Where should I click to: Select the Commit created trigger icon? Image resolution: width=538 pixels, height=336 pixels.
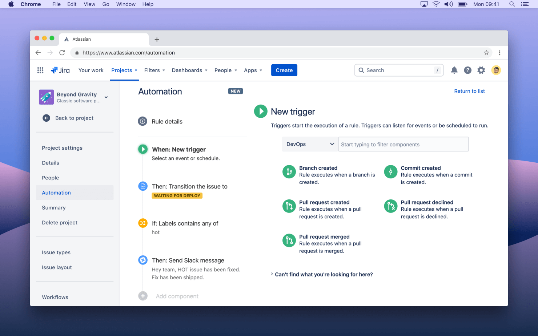[x=390, y=171]
